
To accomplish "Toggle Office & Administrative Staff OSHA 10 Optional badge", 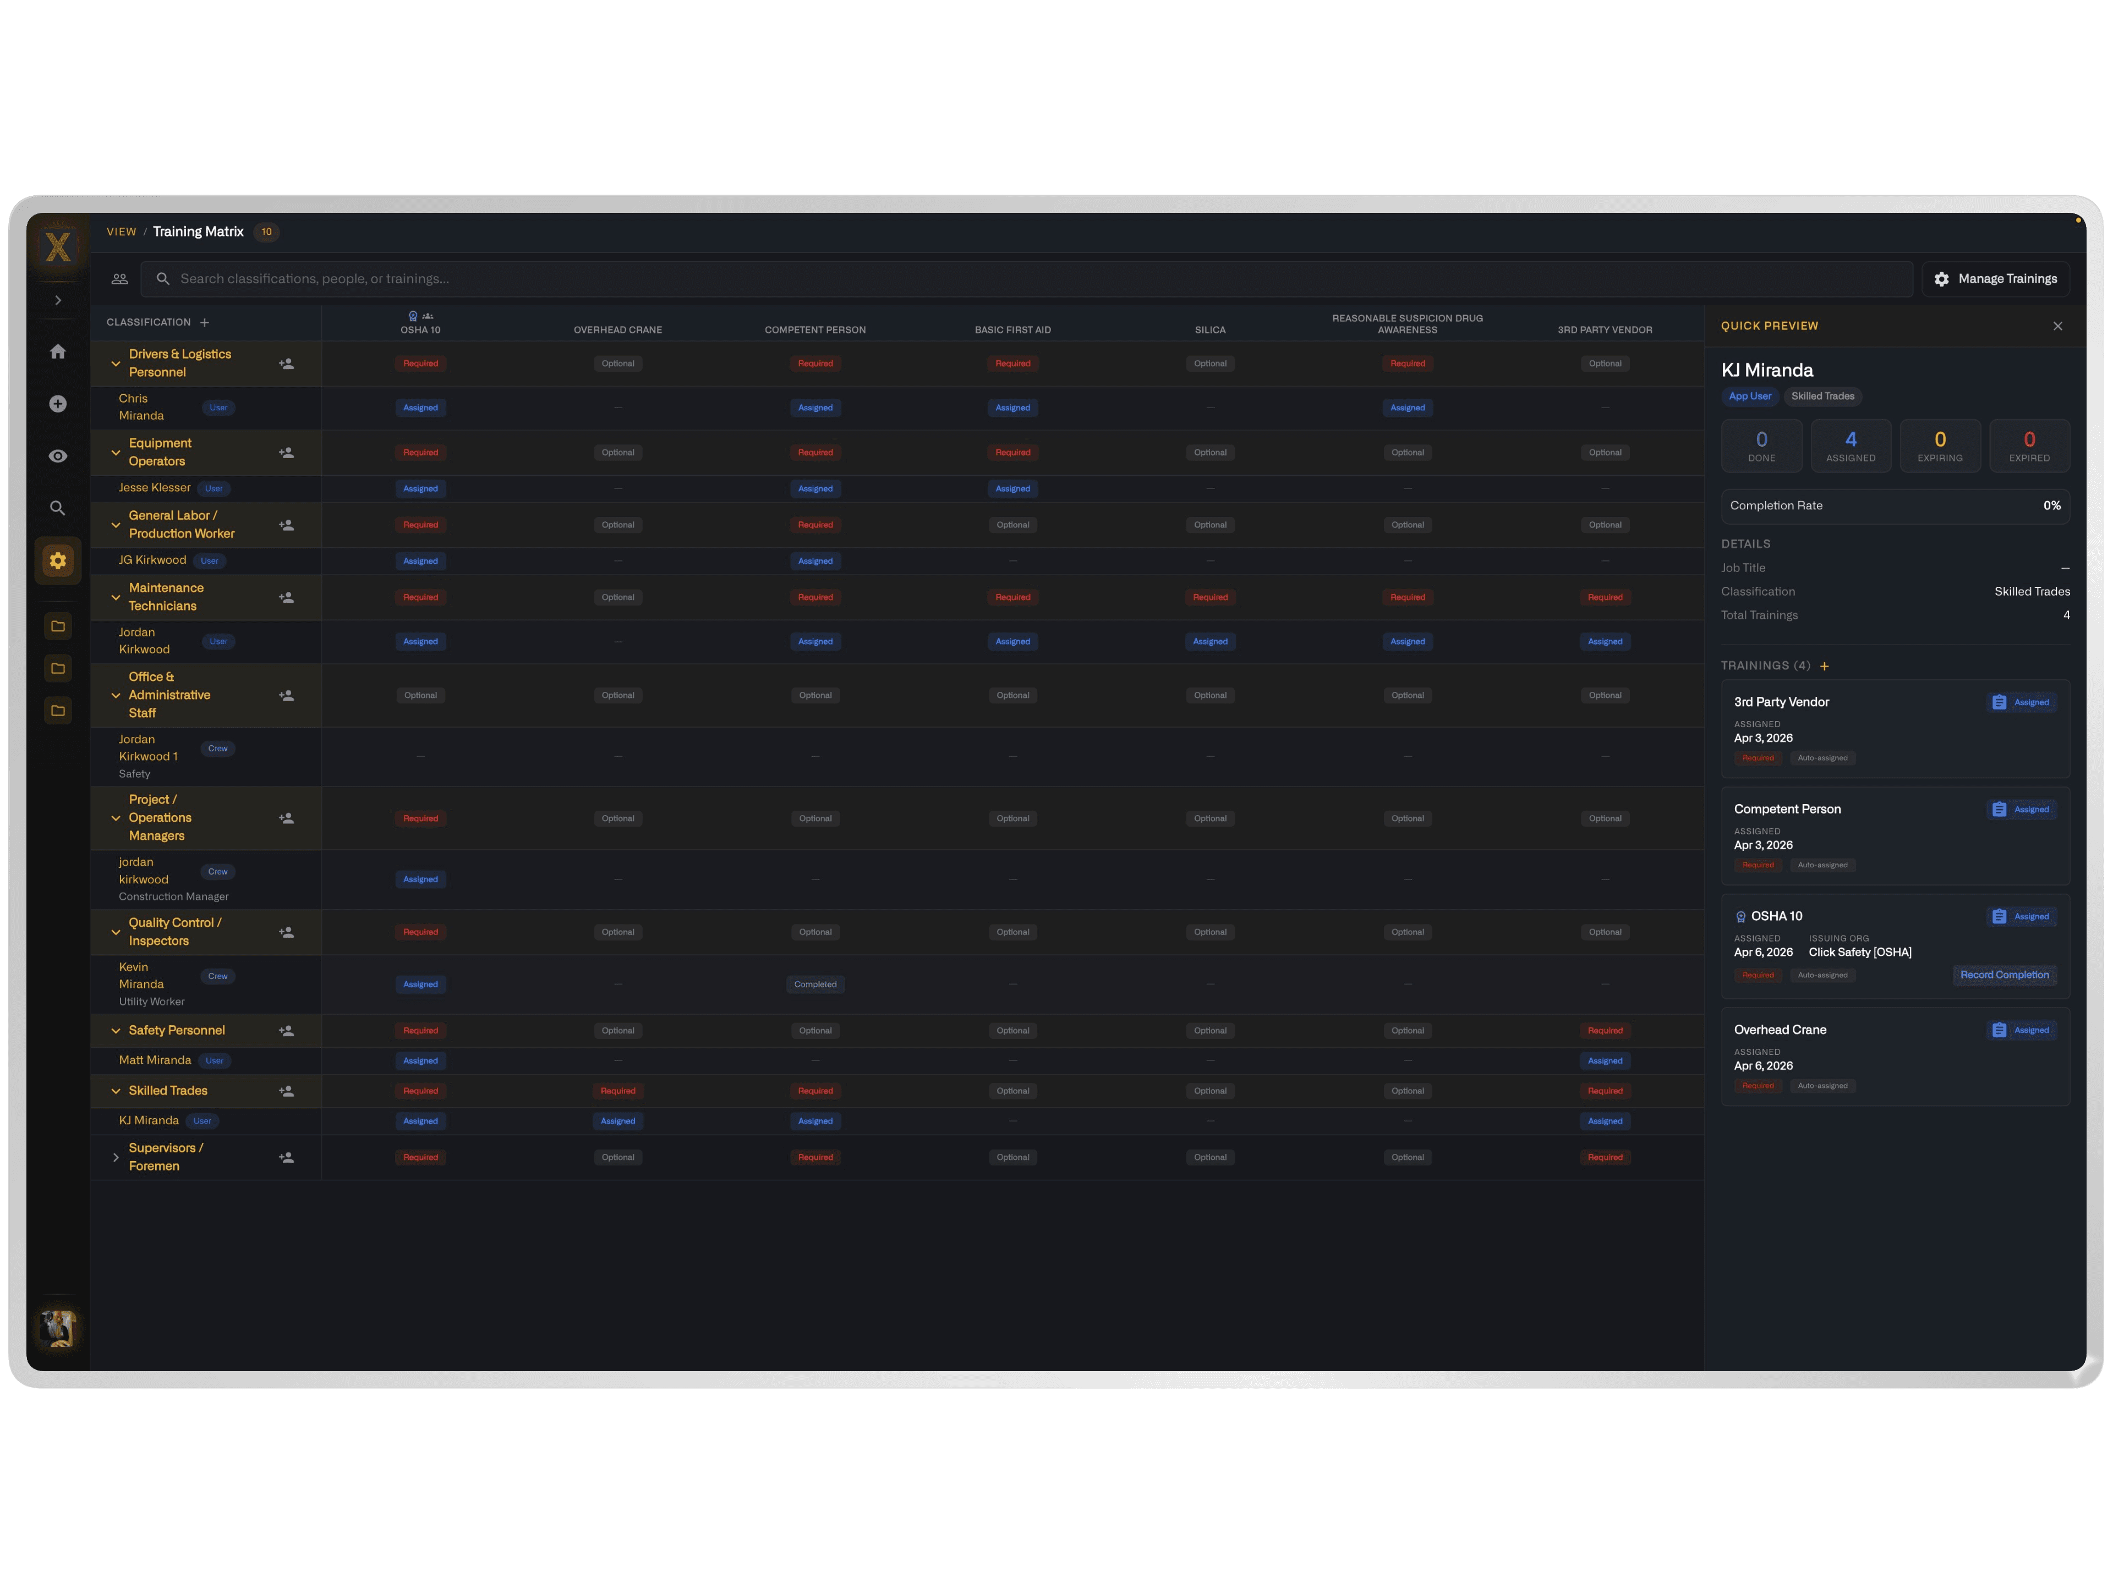I will coord(420,696).
